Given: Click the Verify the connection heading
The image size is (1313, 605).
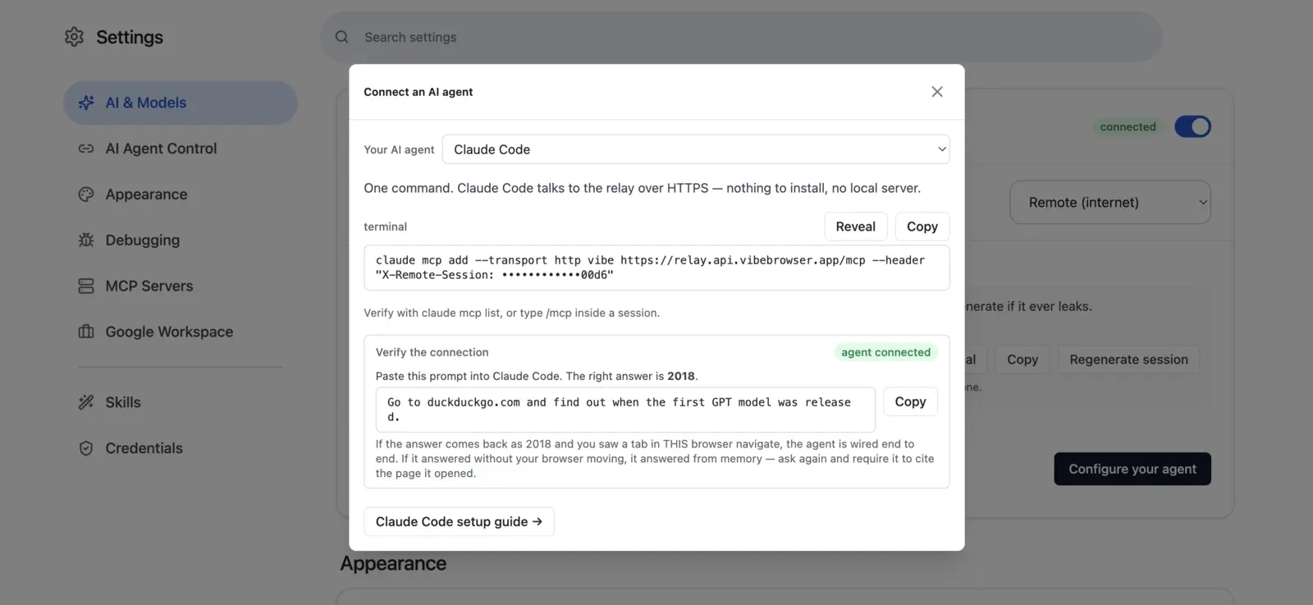Looking at the screenshot, I should [432, 352].
